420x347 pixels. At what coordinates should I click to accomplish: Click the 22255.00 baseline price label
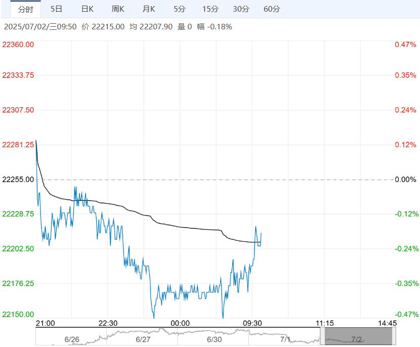(18, 180)
